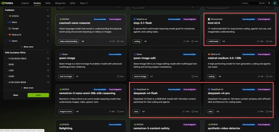
Task: Click NVIDIA logo on nemotron-3-nano-omni card
Action: (60, 89)
